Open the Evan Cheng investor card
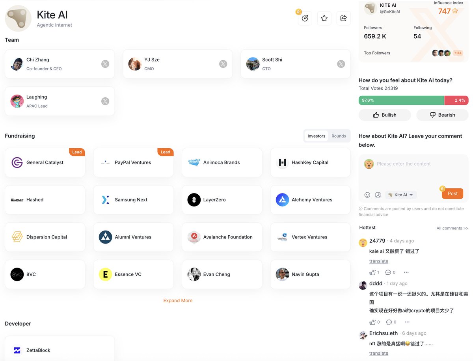Screen dimensions: 473x361 pos(222,274)
